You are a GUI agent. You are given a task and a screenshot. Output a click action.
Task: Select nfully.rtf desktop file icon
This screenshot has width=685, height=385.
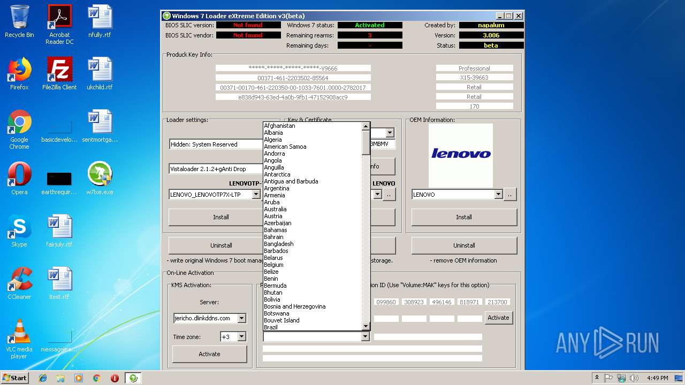(100, 21)
